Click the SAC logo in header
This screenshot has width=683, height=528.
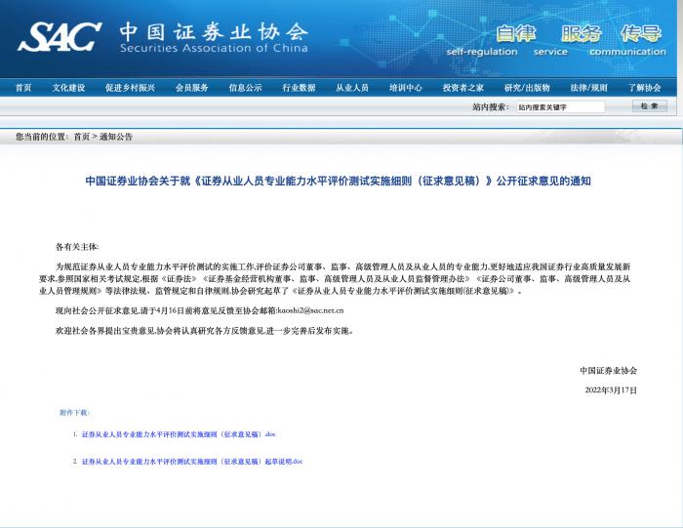click(x=60, y=37)
